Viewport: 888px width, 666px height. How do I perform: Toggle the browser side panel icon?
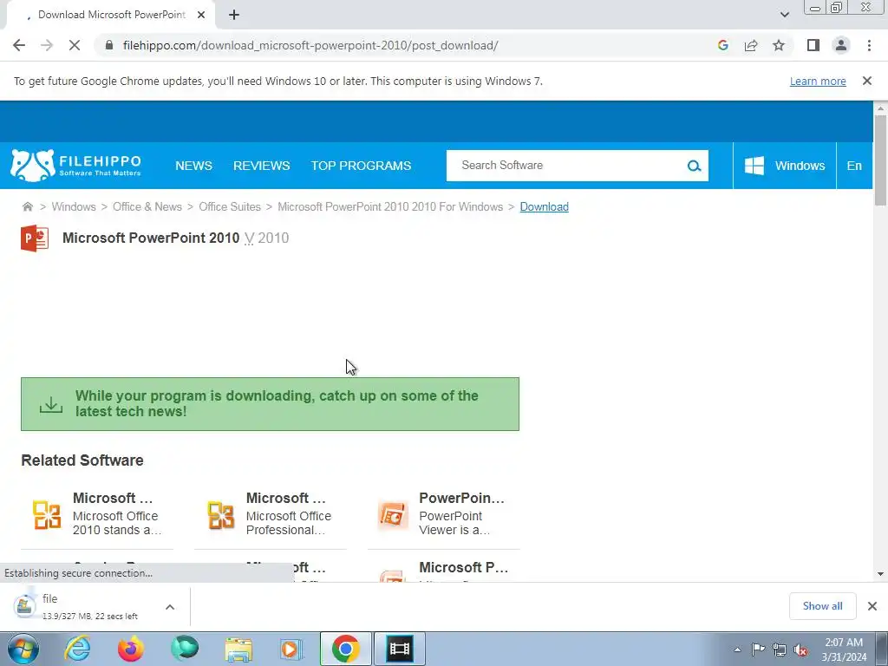click(x=813, y=45)
